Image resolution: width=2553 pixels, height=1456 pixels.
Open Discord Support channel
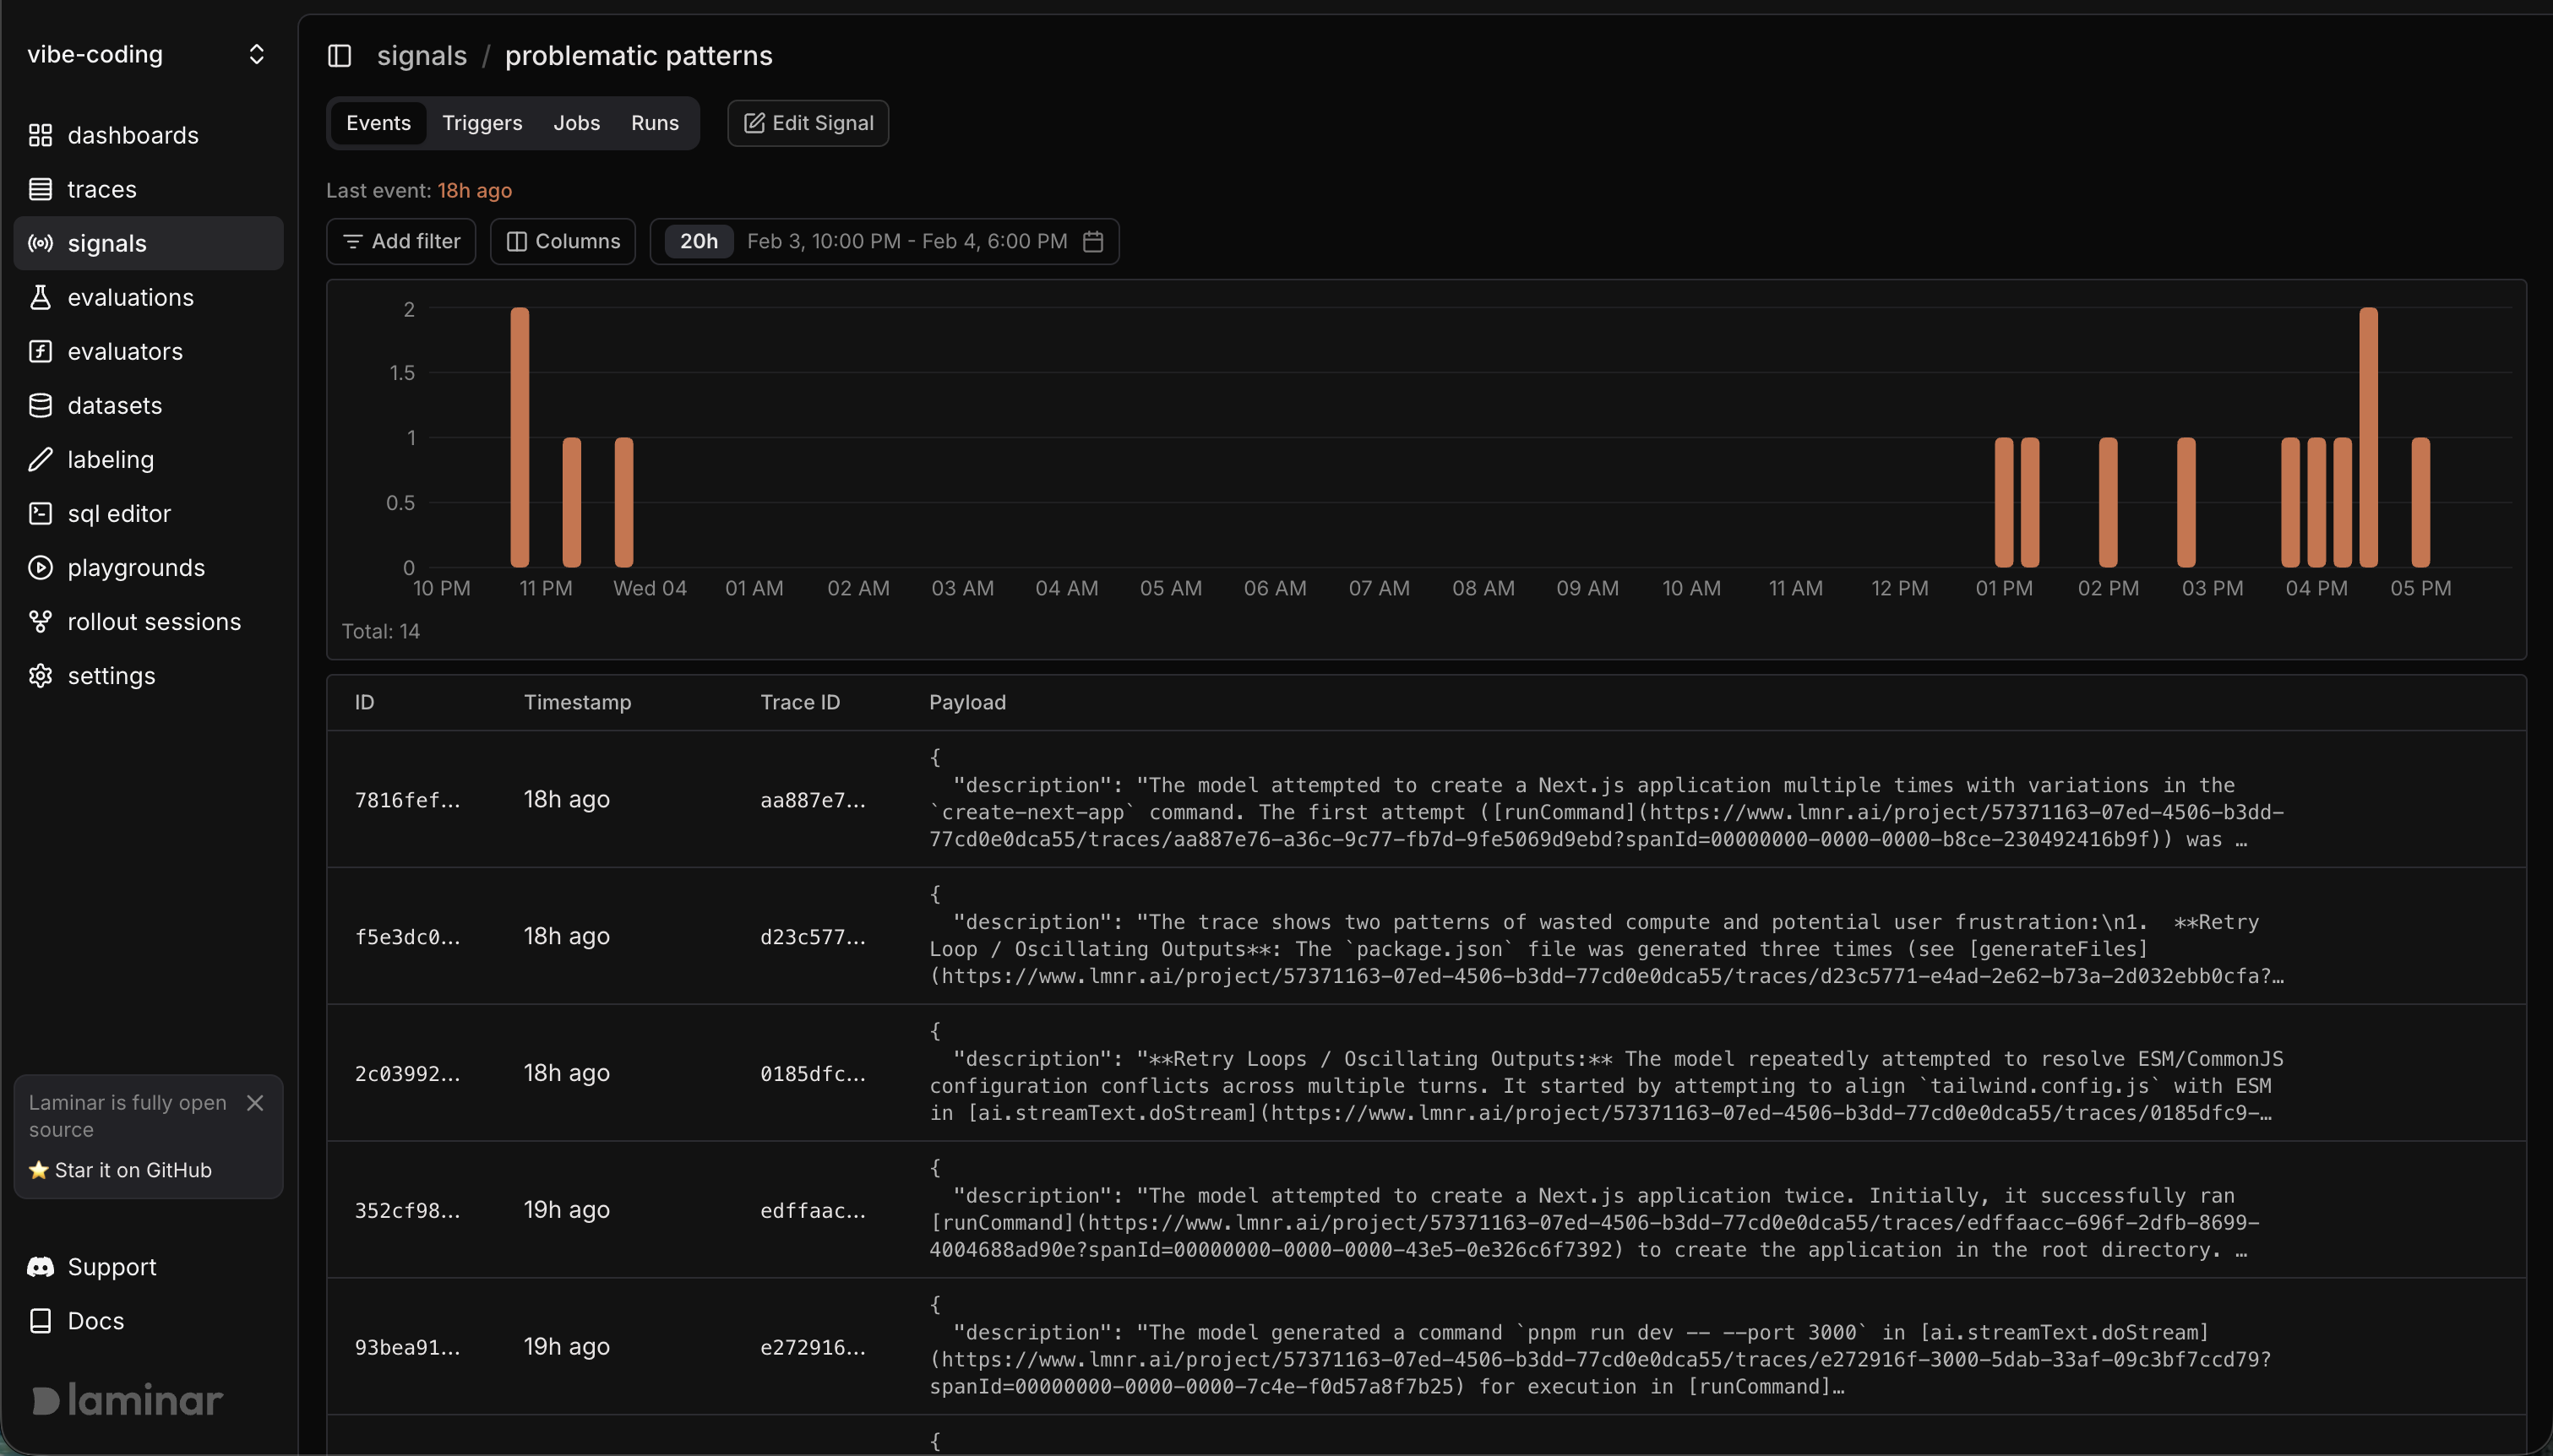click(x=111, y=1267)
